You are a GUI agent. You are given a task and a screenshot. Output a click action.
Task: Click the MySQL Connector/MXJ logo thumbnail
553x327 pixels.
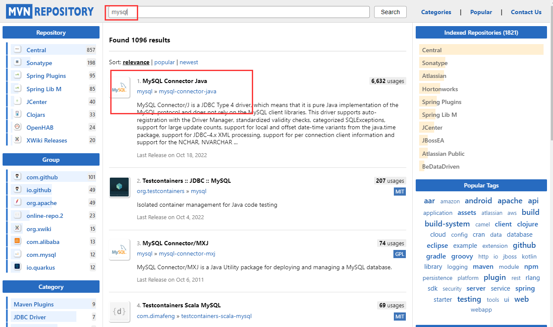tap(120, 250)
